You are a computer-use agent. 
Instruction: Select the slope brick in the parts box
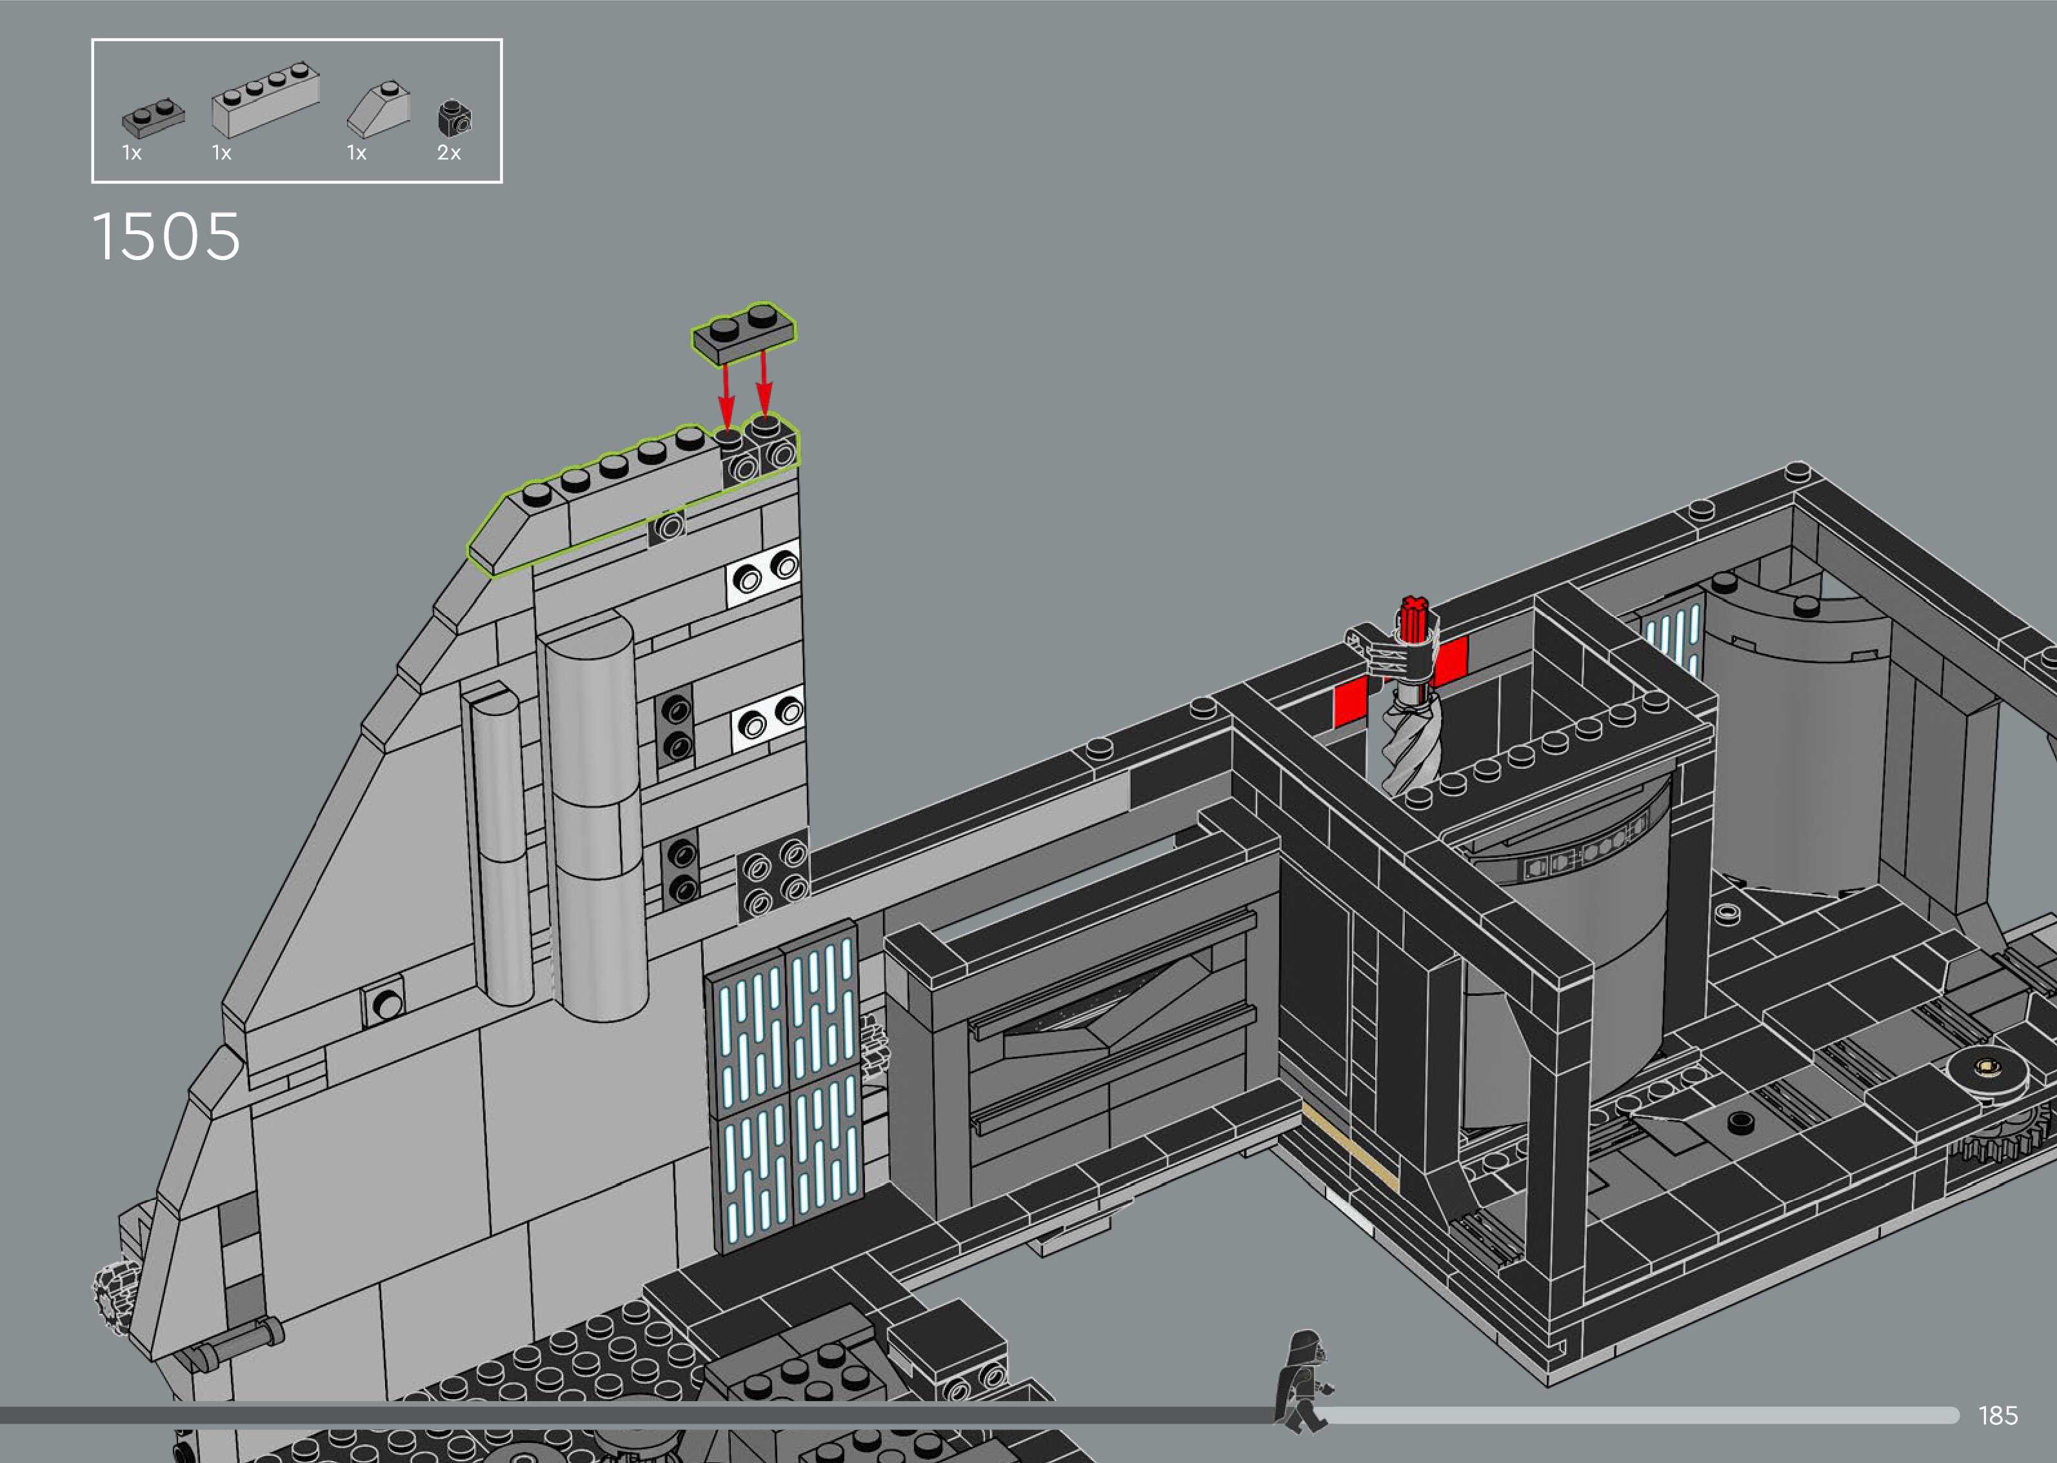pos(380,109)
